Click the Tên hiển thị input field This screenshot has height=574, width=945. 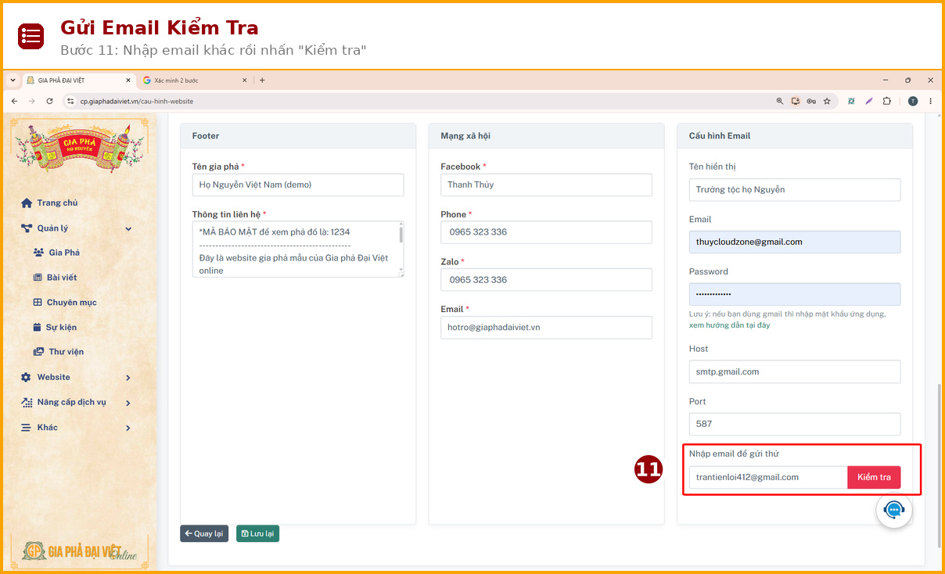pos(795,190)
